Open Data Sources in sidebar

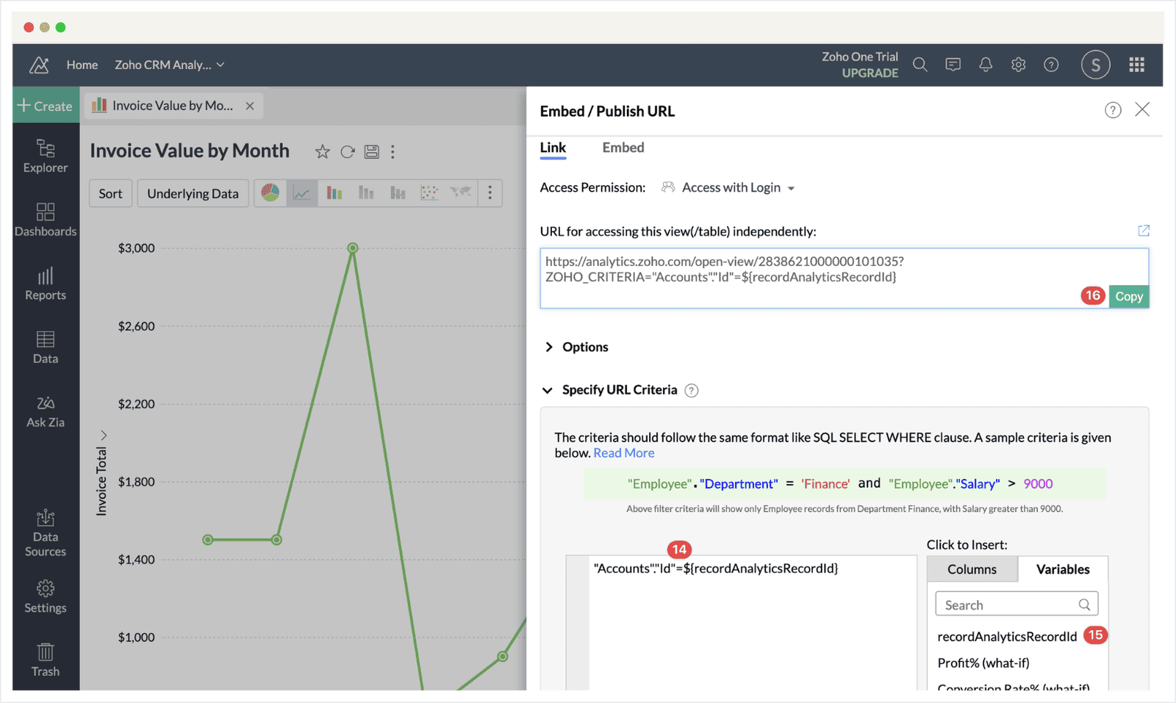(x=46, y=533)
